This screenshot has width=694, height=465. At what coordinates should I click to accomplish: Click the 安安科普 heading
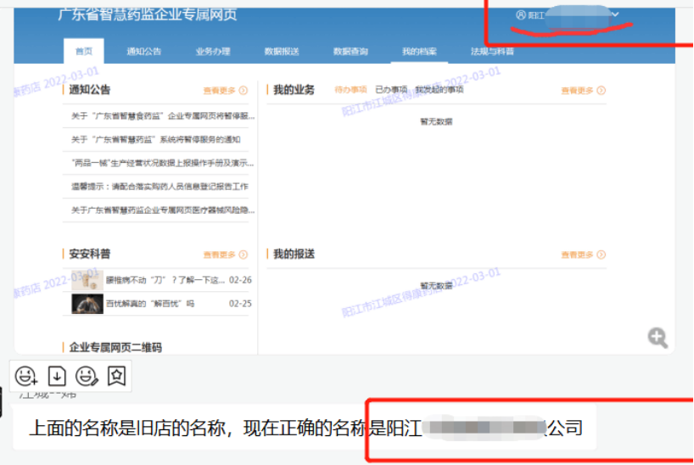[89, 255]
